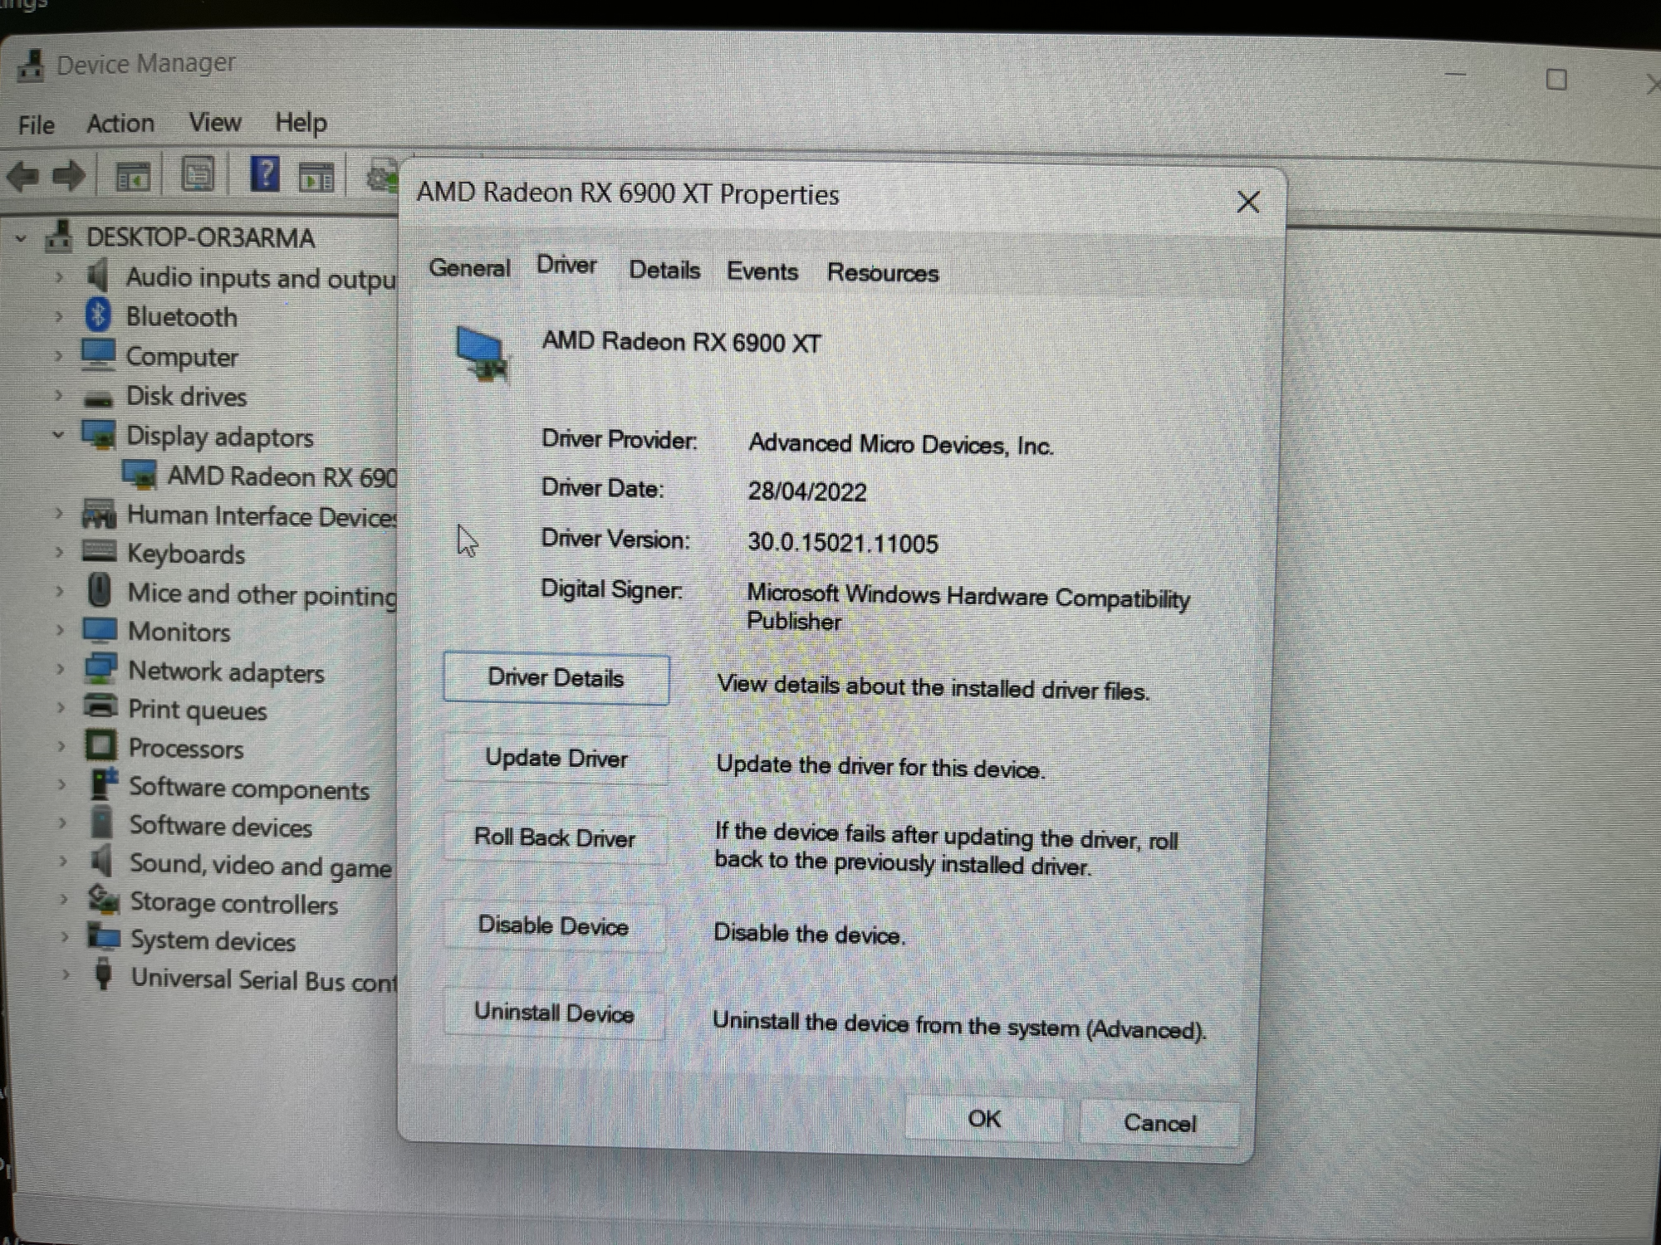Close the properties dialog with the X

click(x=1247, y=203)
